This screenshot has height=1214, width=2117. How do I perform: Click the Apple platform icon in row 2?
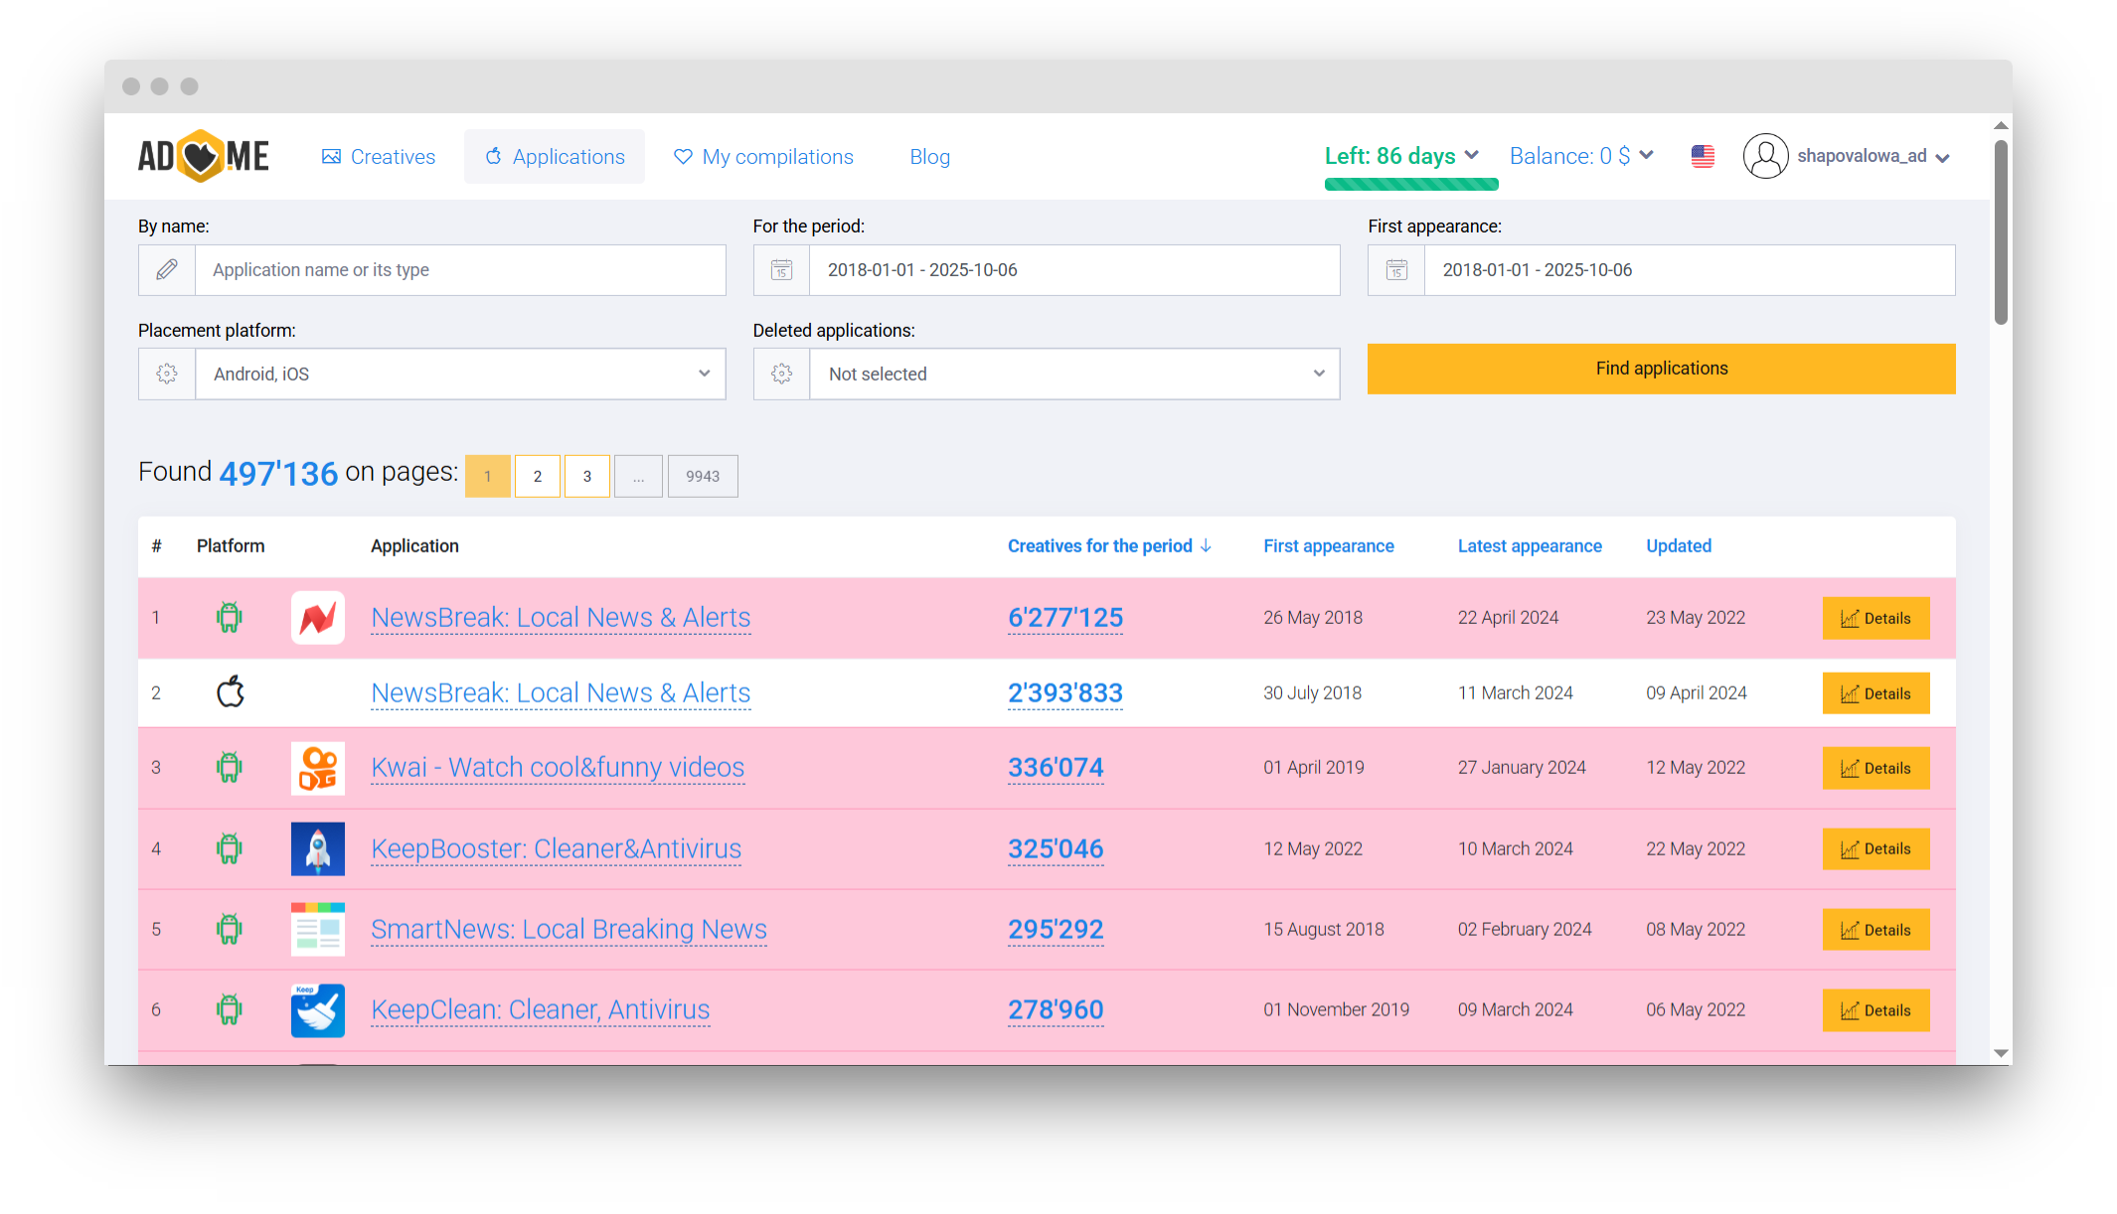coord(230,692)
